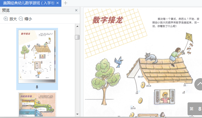The height and width of the screenshot is (118, 202).
Task: Click the number 28 label on the page
Action: tap(137, 93)
